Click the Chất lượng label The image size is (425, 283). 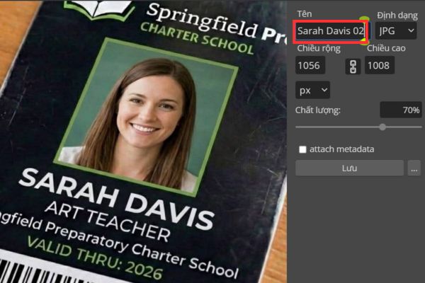(x=317, y=110)
